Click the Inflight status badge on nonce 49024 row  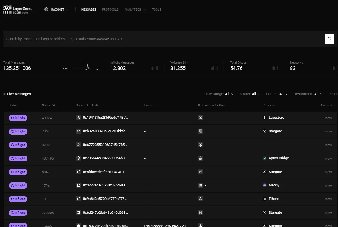18,118
